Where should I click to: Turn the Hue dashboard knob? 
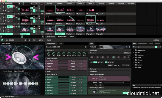49,54
